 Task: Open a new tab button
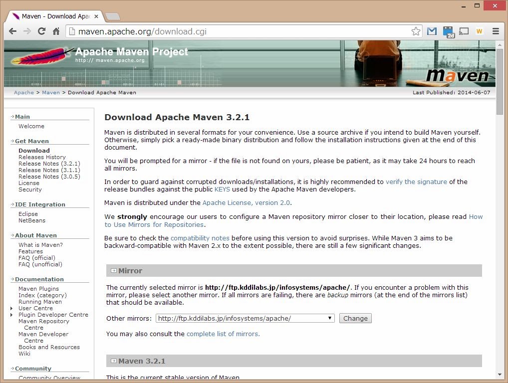pyautogui.click(x=113, y=16)
